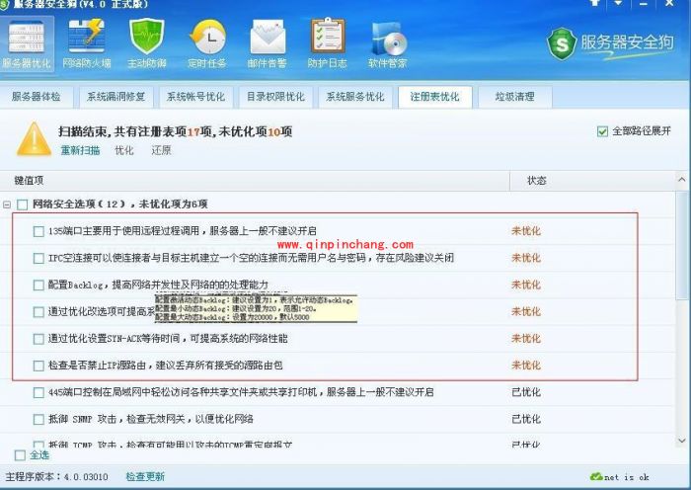Click the vertical scrollbar thumb
The image size is (691, 490).
point(683,246)
